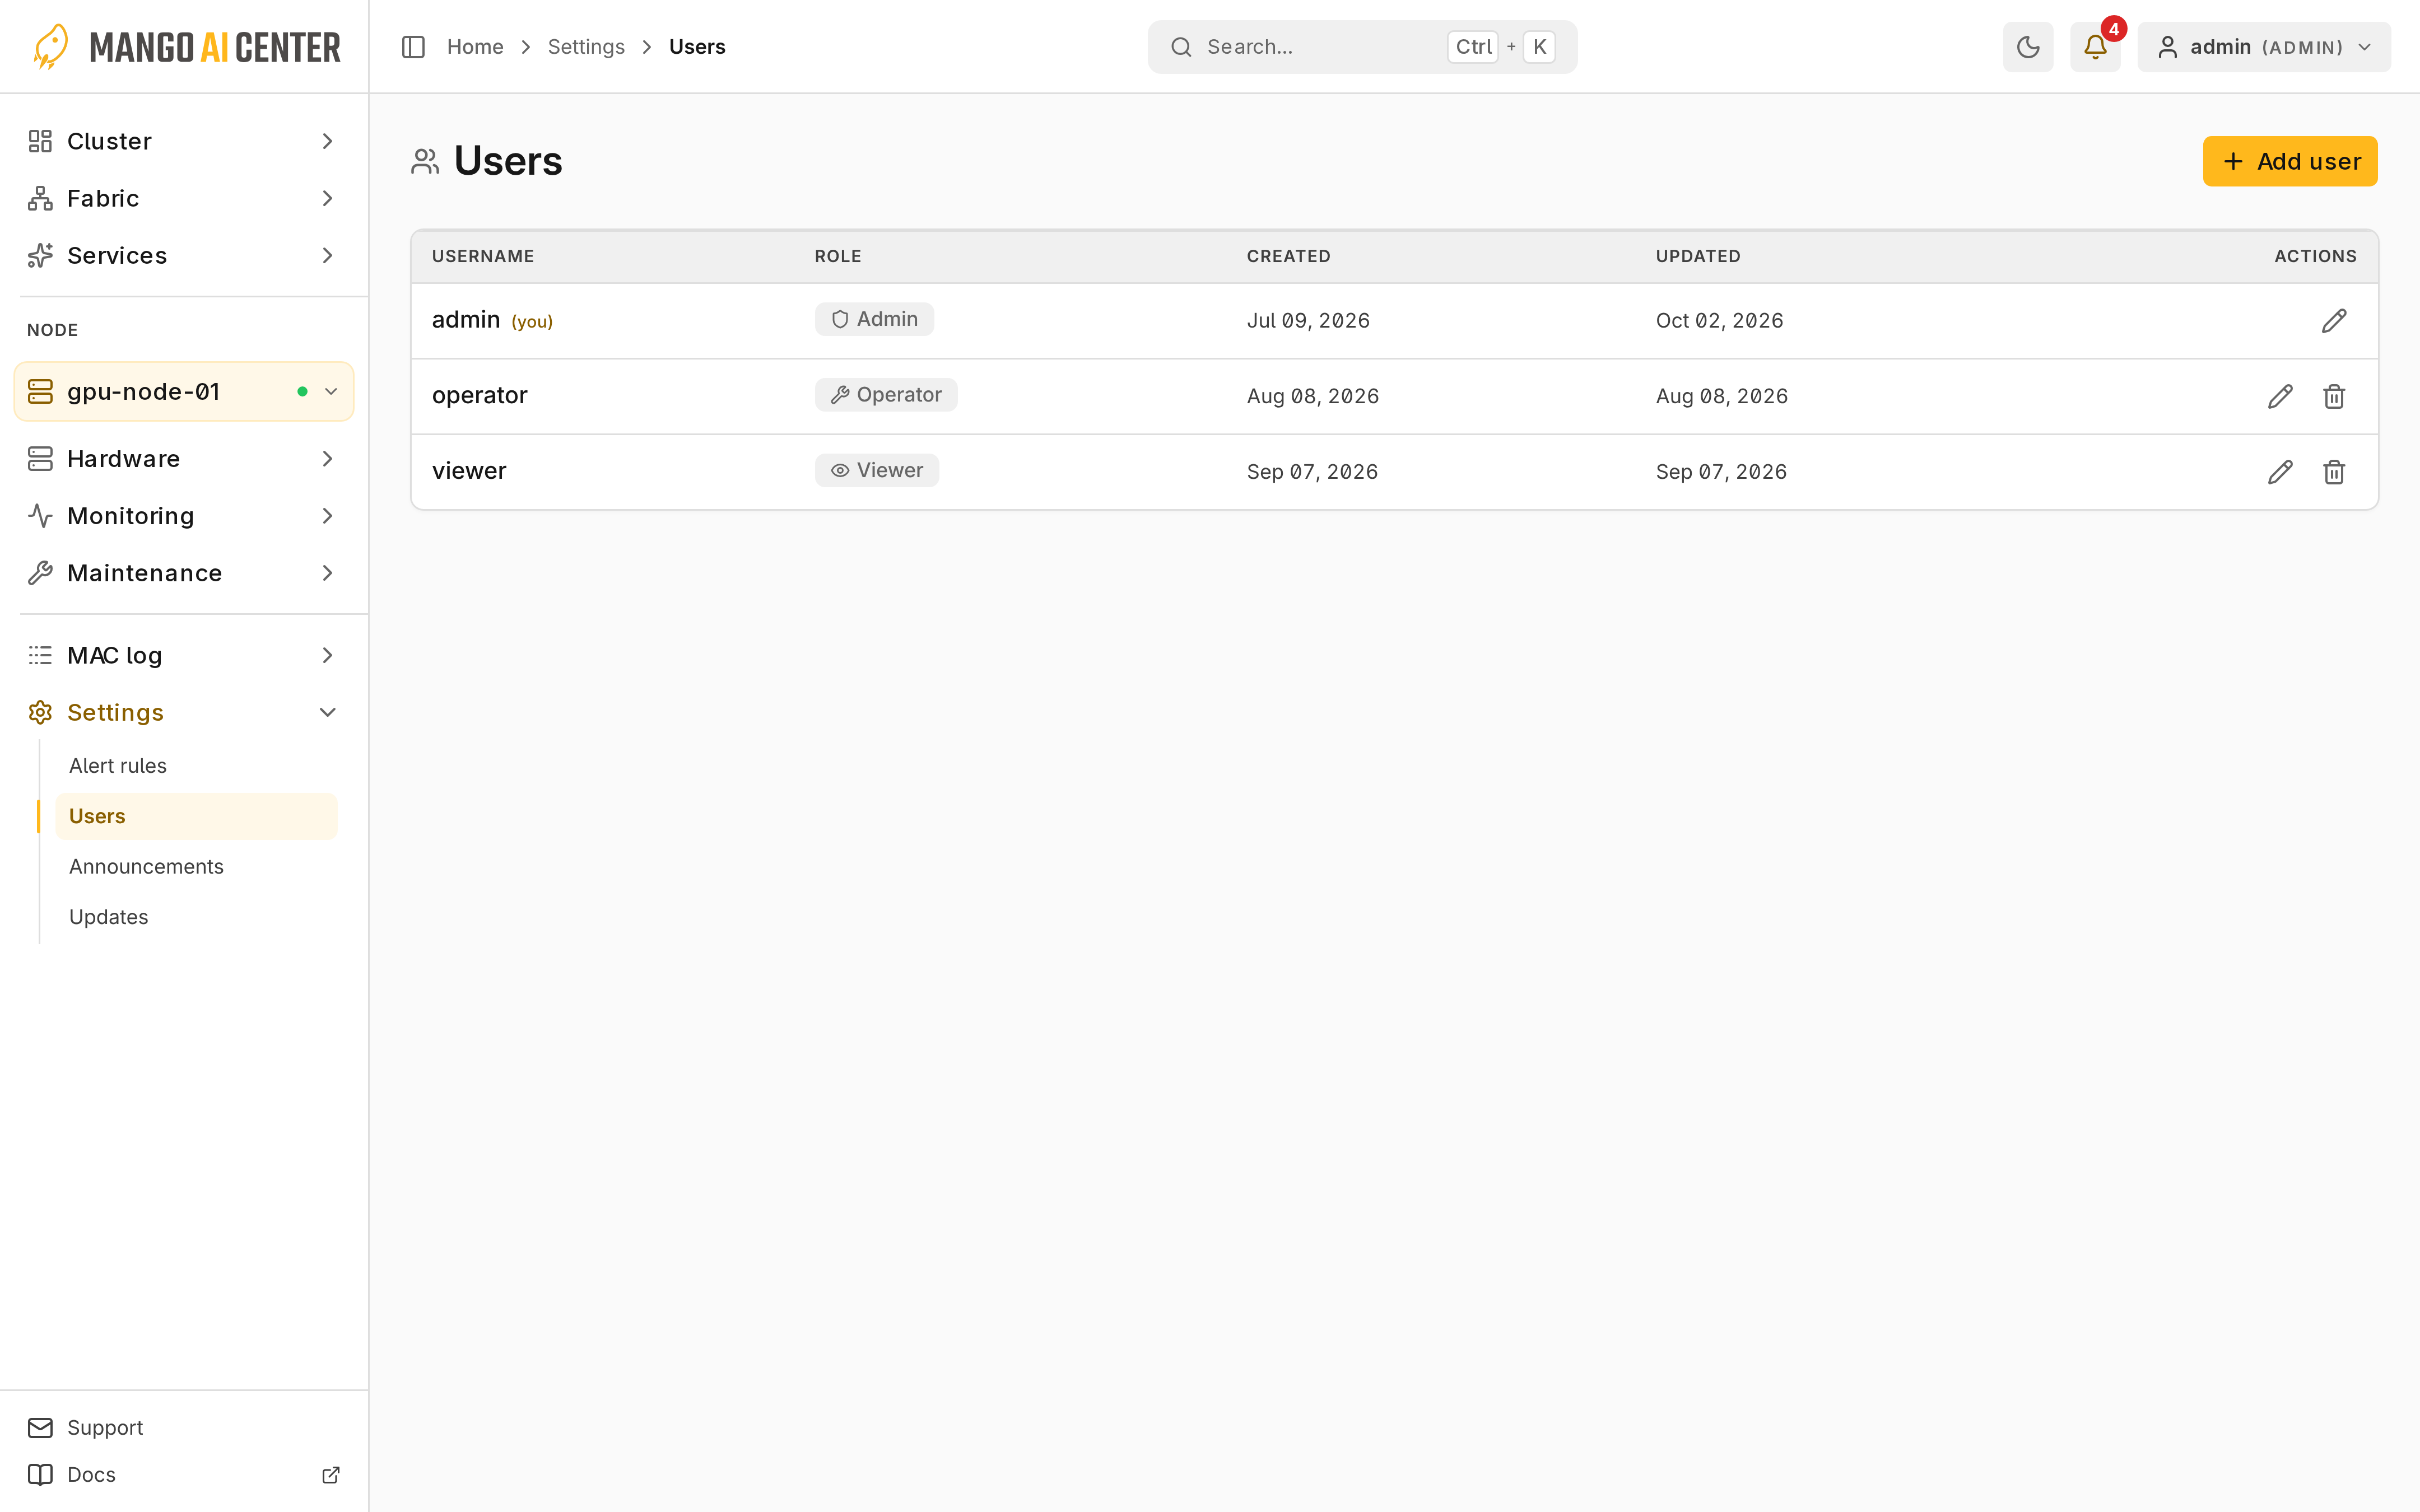This screenshot has height=1512, width=2420.
Task: Edit the admin user with pencil icon
Action: 2333,321
